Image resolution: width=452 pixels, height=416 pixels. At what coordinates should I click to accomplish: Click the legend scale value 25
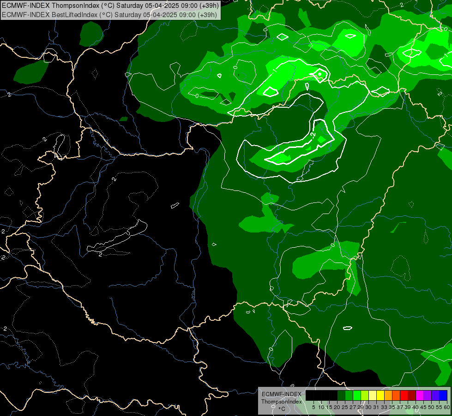(x=345, y=407)
